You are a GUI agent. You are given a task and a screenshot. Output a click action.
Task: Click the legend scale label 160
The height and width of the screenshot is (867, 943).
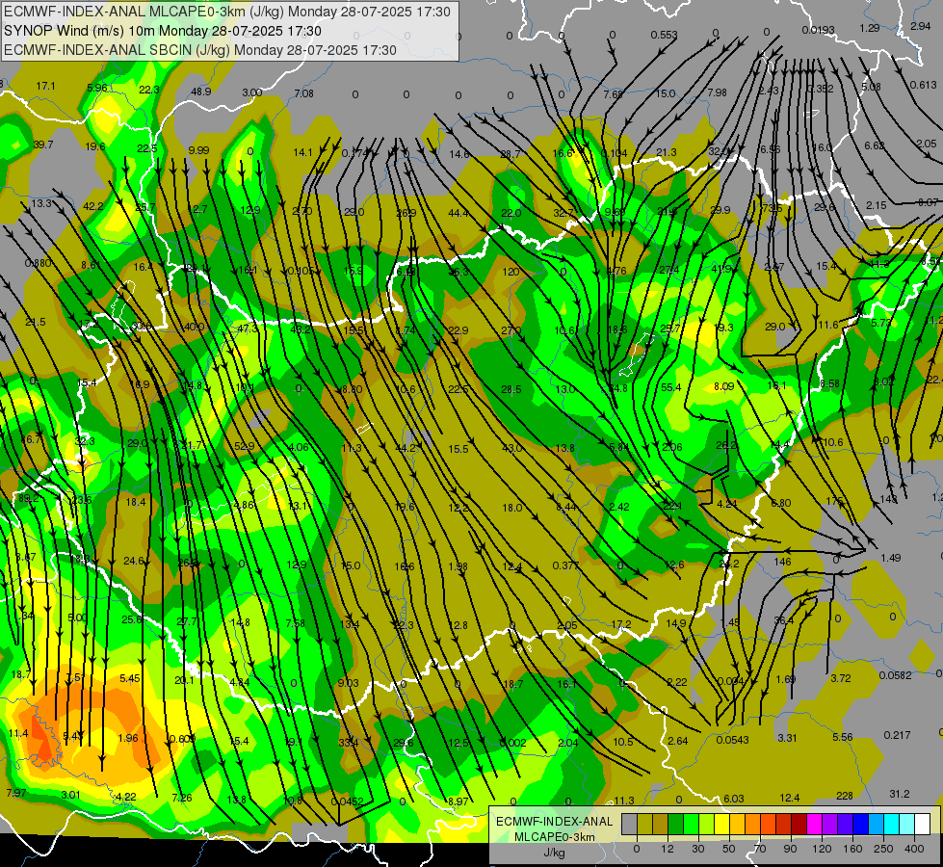click(x=852, y=849)
